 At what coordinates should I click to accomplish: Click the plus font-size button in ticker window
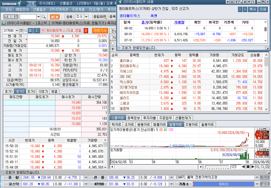point(245,9)
